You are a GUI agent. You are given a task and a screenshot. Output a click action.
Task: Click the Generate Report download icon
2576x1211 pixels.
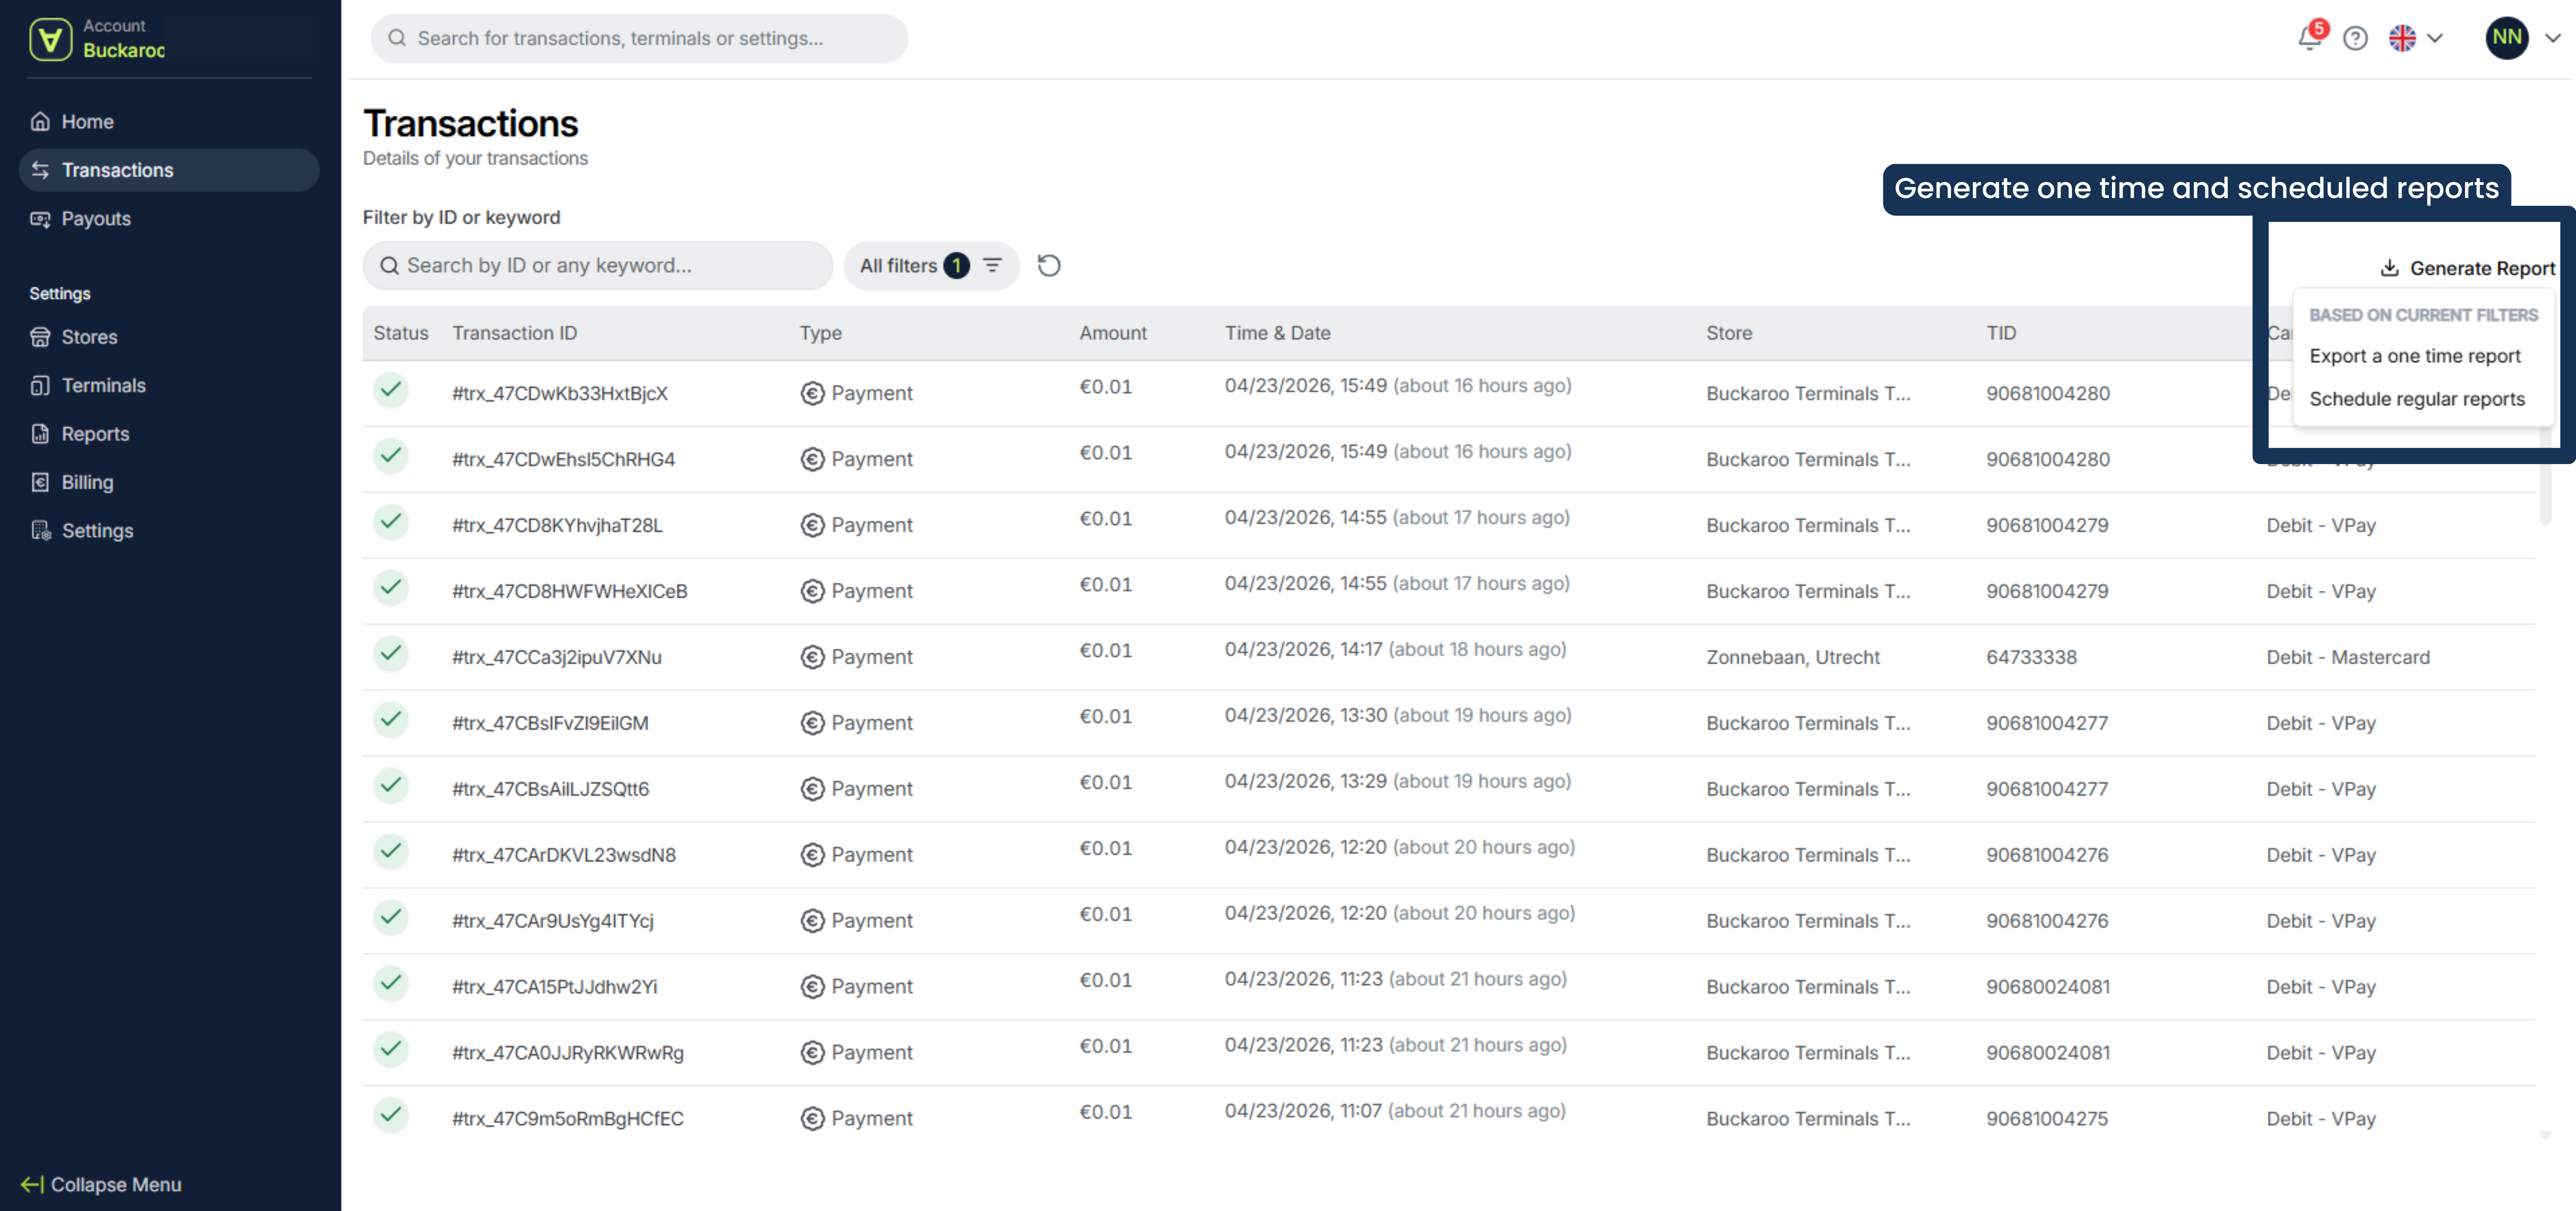click(x=2389, y=268)
